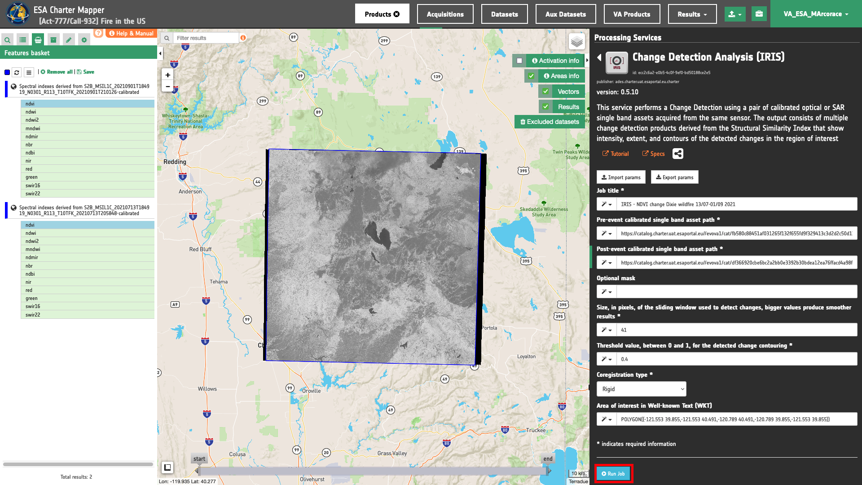Toggle the Areas info checkbox
862x485 pixels.
coord(531,76)
